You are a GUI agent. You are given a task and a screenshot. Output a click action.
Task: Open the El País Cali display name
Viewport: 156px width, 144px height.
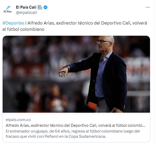26,7
